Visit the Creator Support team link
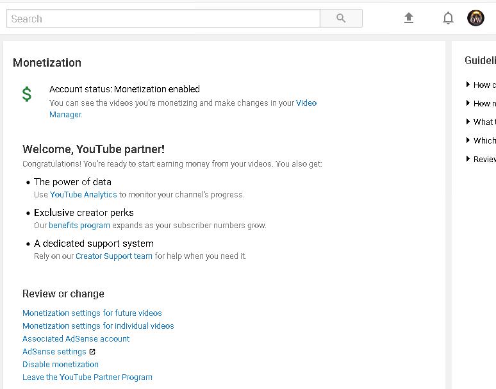The image size is (496, 389). point(114,256)
